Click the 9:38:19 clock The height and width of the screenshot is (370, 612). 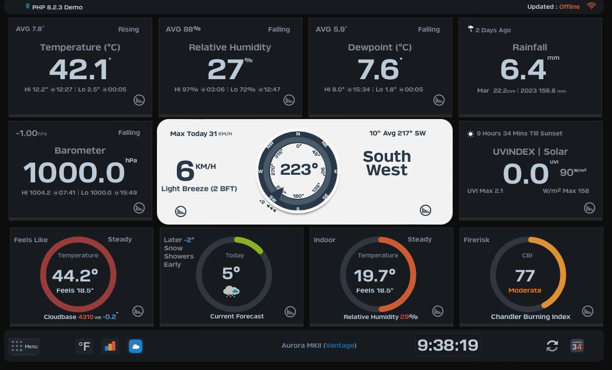(447, 345)
